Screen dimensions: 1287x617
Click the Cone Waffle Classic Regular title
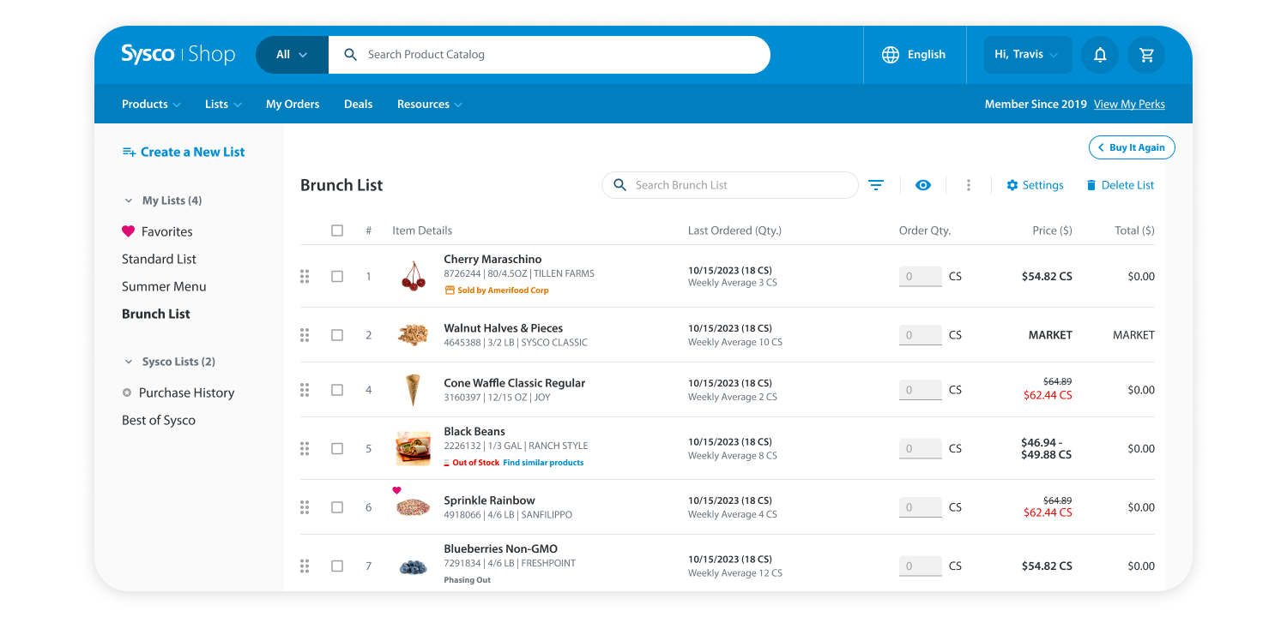coord(514,383)
